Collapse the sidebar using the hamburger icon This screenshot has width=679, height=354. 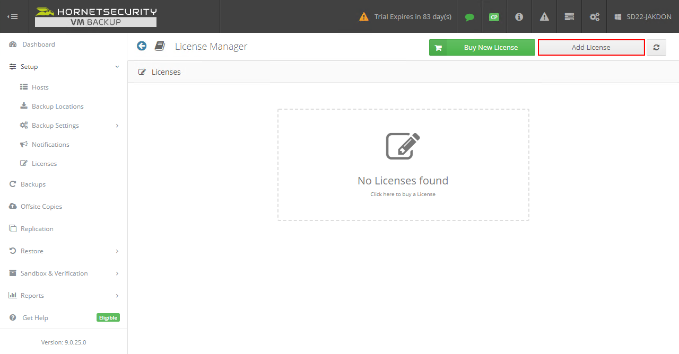pyautogui.click(x=13, y=16)
